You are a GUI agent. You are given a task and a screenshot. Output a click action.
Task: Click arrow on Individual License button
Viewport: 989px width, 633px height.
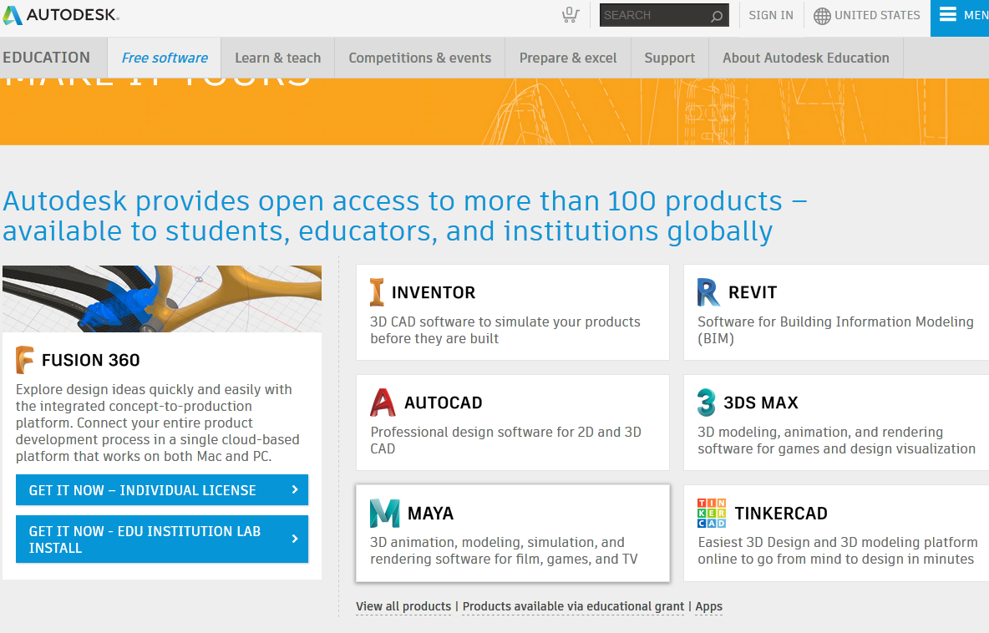click(295, 489)
